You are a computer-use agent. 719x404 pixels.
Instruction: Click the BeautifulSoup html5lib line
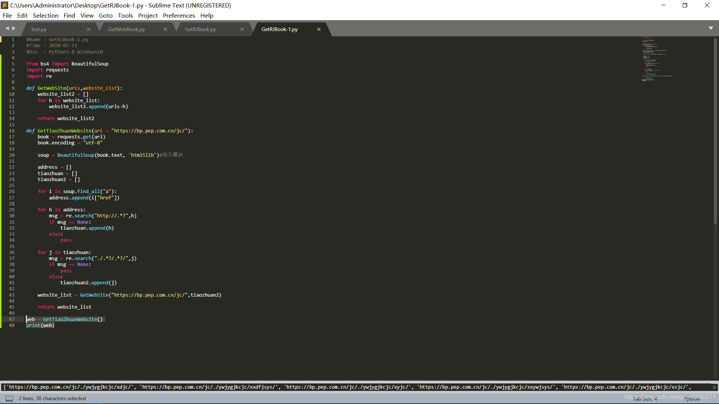coord(110,155)
